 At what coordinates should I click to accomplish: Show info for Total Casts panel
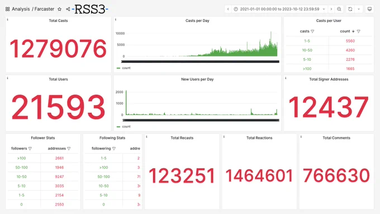tap(7, 20)
